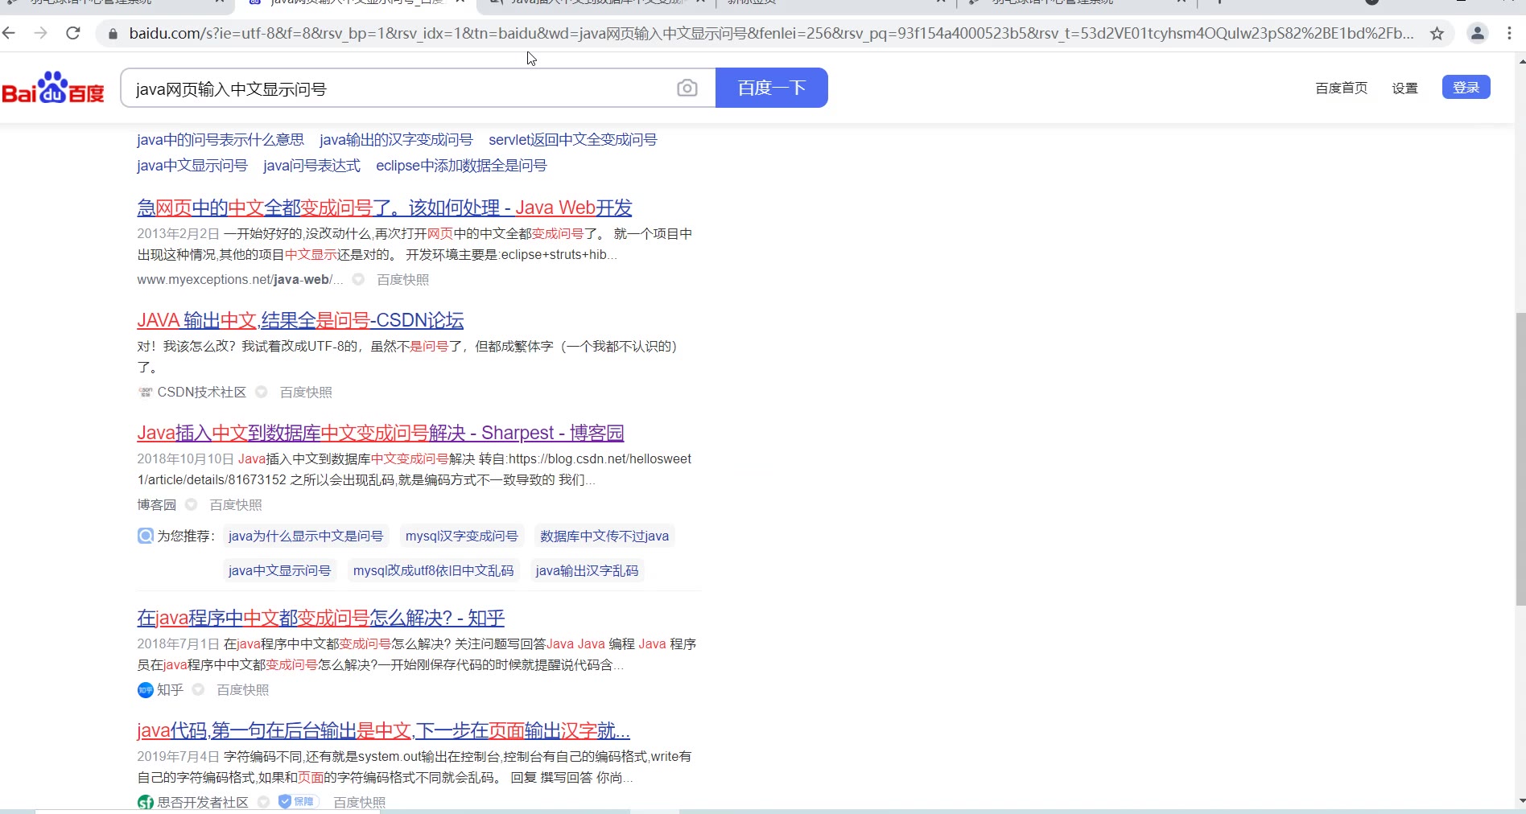
Task: Open related search eclipse中添加数据全是问号
Action: (461, 166)
